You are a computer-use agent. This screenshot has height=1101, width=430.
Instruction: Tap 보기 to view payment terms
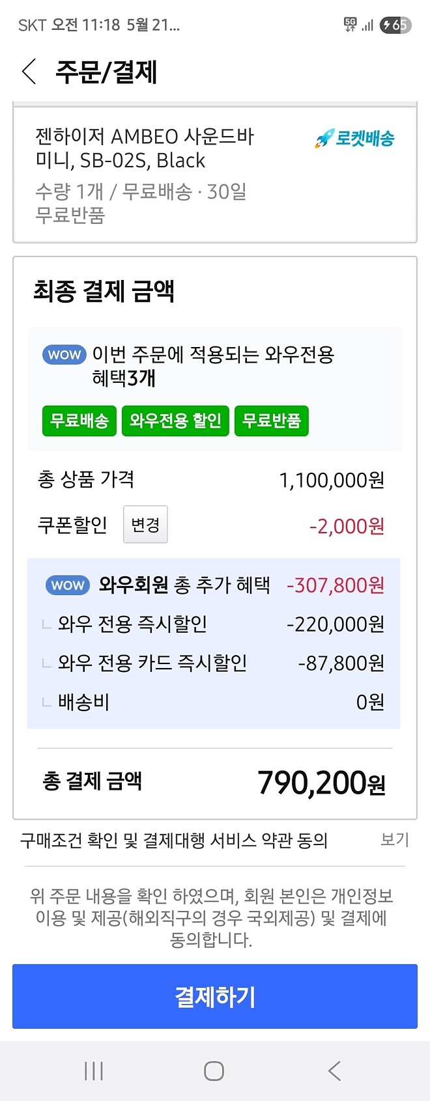click(x=394, y=840)
